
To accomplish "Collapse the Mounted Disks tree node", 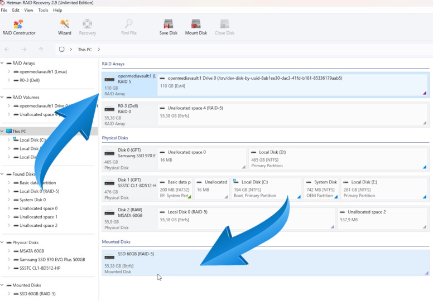I will coord(2,285).
